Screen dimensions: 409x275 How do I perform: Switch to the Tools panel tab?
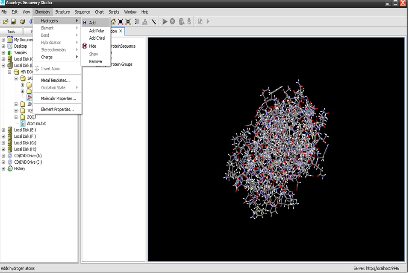pos(11,31)
